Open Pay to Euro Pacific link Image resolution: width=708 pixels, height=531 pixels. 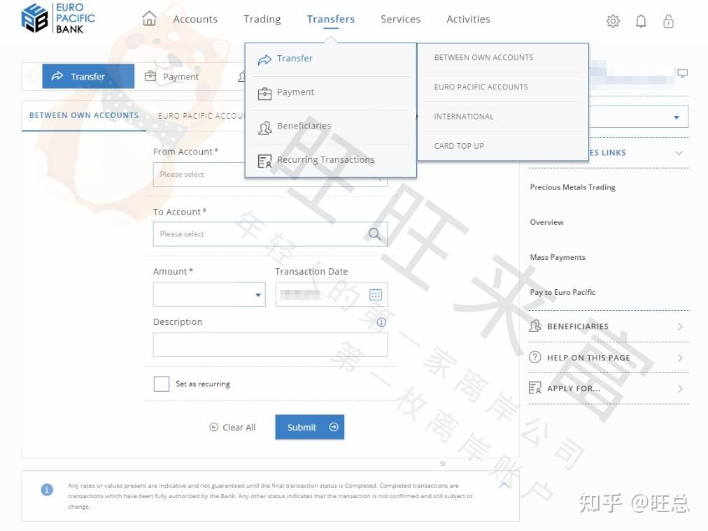[x=562, y=292]
